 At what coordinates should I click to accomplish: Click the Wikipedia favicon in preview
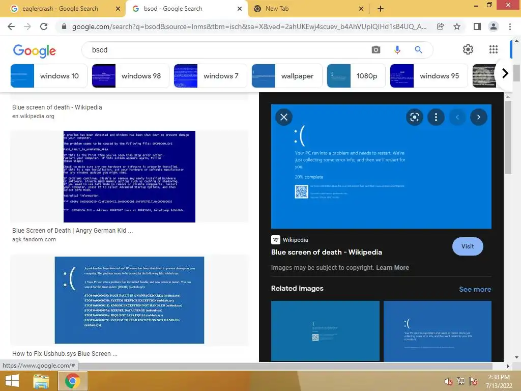[x=275, y=240]
